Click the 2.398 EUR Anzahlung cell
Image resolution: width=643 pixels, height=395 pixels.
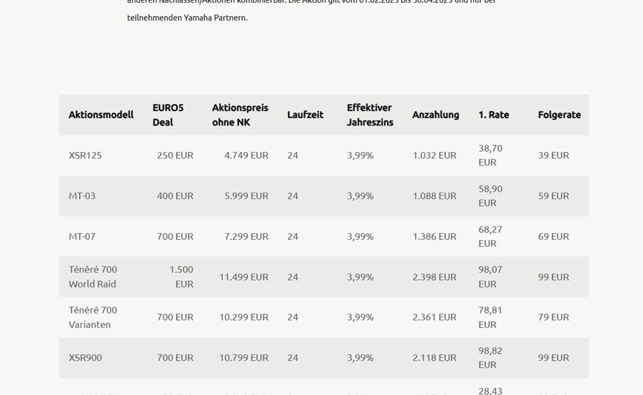pyautogui.click(x=434, y=276)
